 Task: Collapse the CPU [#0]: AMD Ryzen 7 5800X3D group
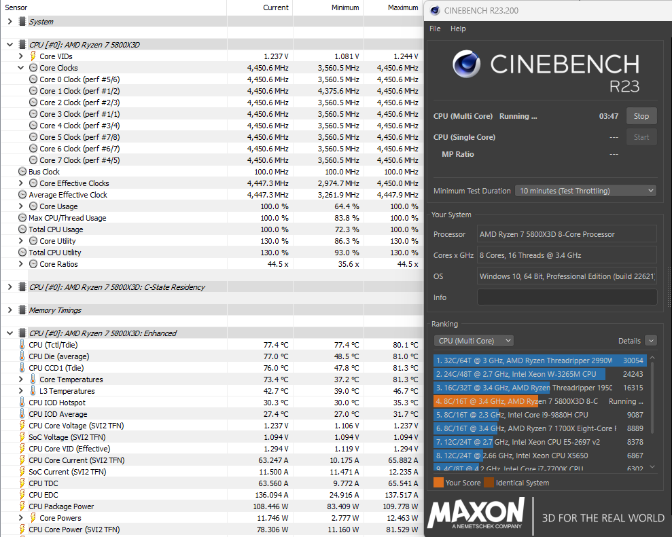tap(10, 45)
